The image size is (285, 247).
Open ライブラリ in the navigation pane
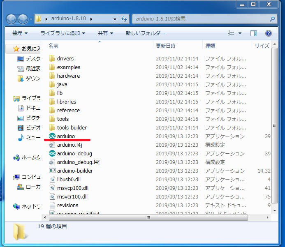[x=27, y=98]
